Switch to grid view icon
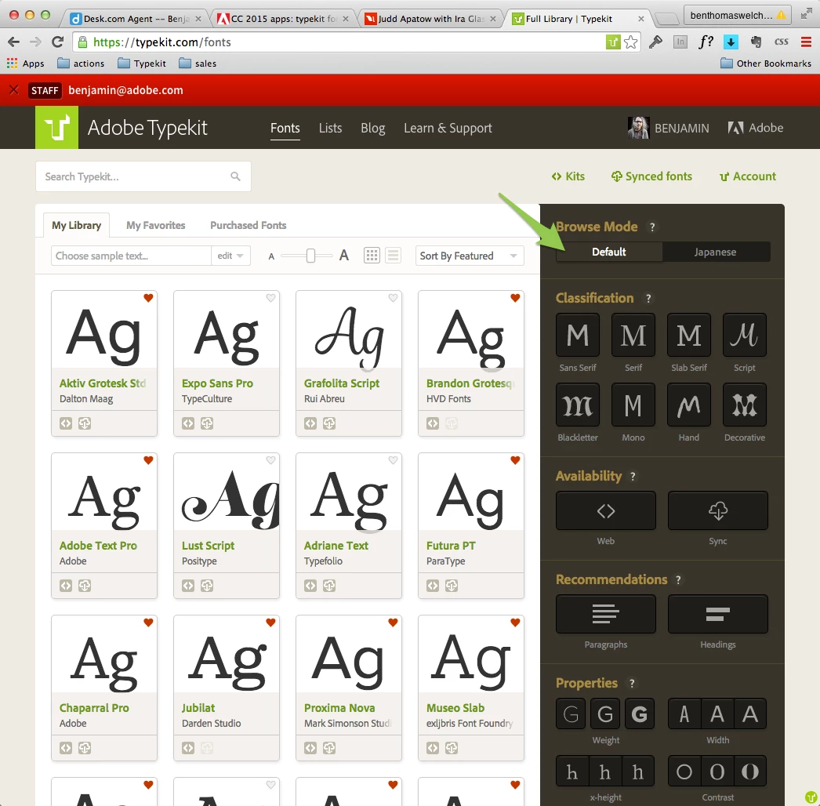This screenshot has height=806, width=820. coord(372,256)
